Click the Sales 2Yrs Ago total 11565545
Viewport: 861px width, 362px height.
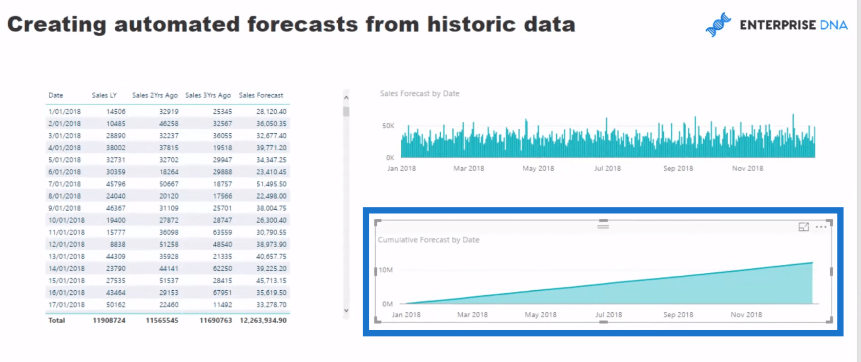tap(162, 320)
